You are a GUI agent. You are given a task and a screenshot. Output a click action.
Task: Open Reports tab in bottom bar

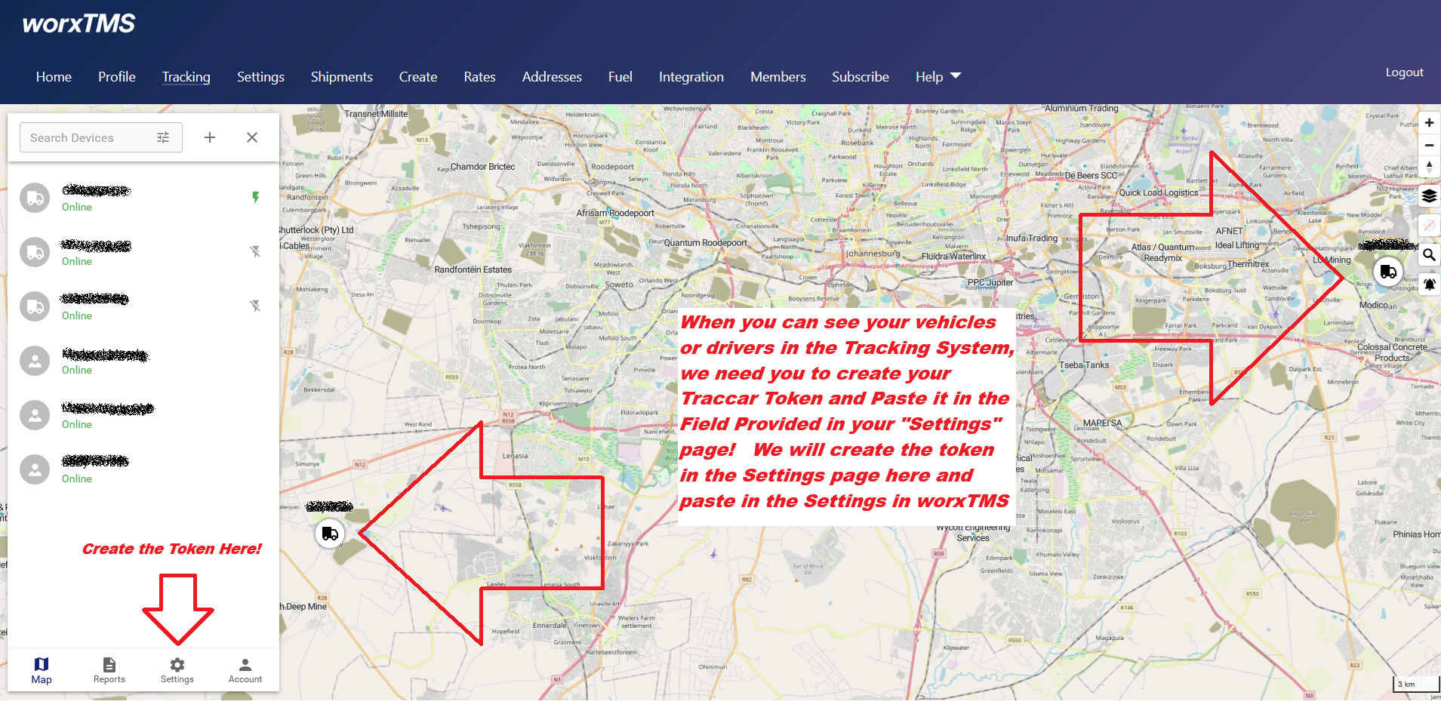point(109,670)
